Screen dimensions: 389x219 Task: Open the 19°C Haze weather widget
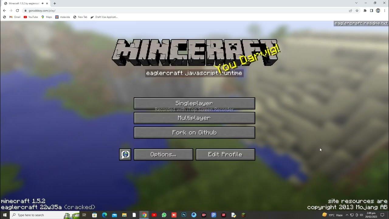tap(332, 215)
